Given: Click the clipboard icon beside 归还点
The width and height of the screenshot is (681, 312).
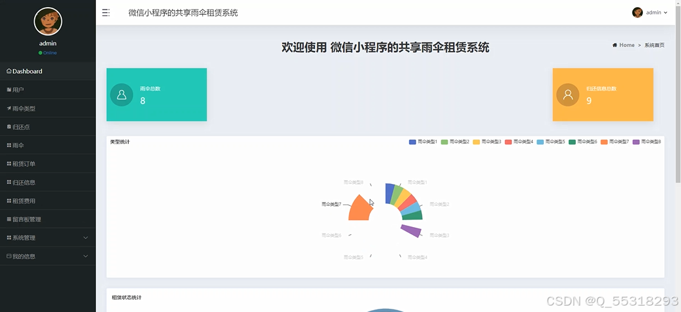Looking at the screenshot, I should pyautogui.click(x=9, y=127).
